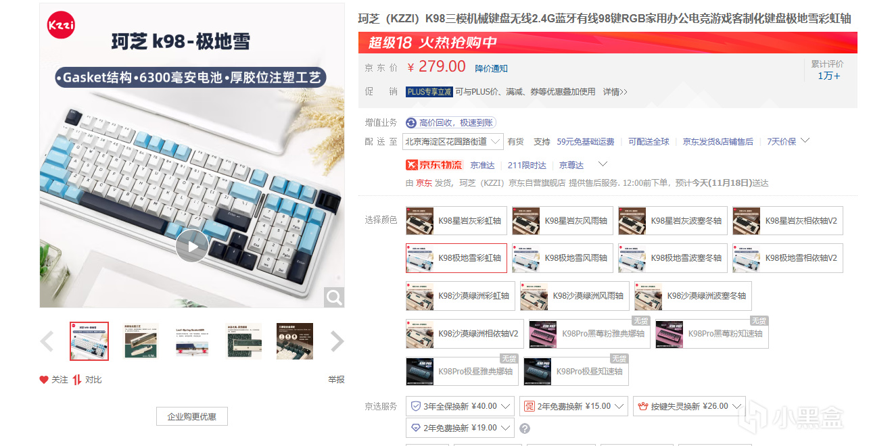This screenshot has height=446, width=869.
Task: Click the 促 icon of 2年免费换新 ¥15.00
Action: coord(530,406)
